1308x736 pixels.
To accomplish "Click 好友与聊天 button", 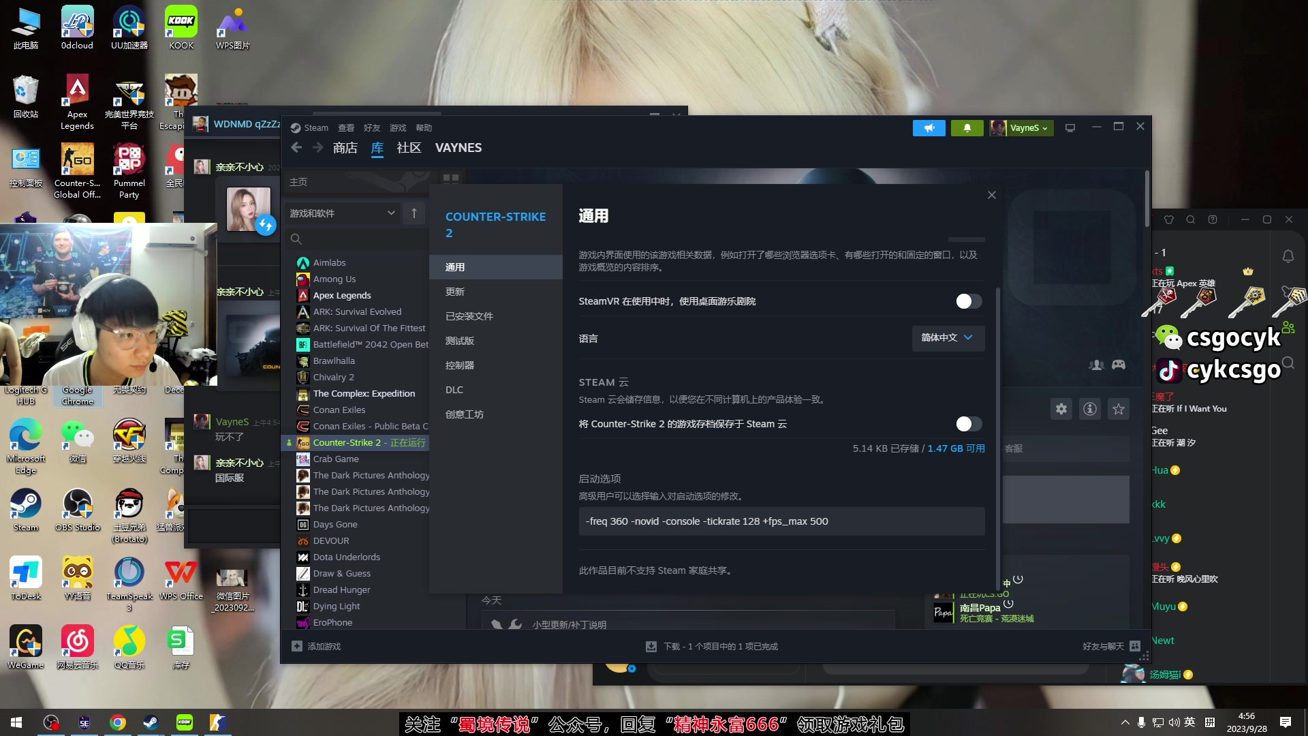I will (x=1111, y=646).
